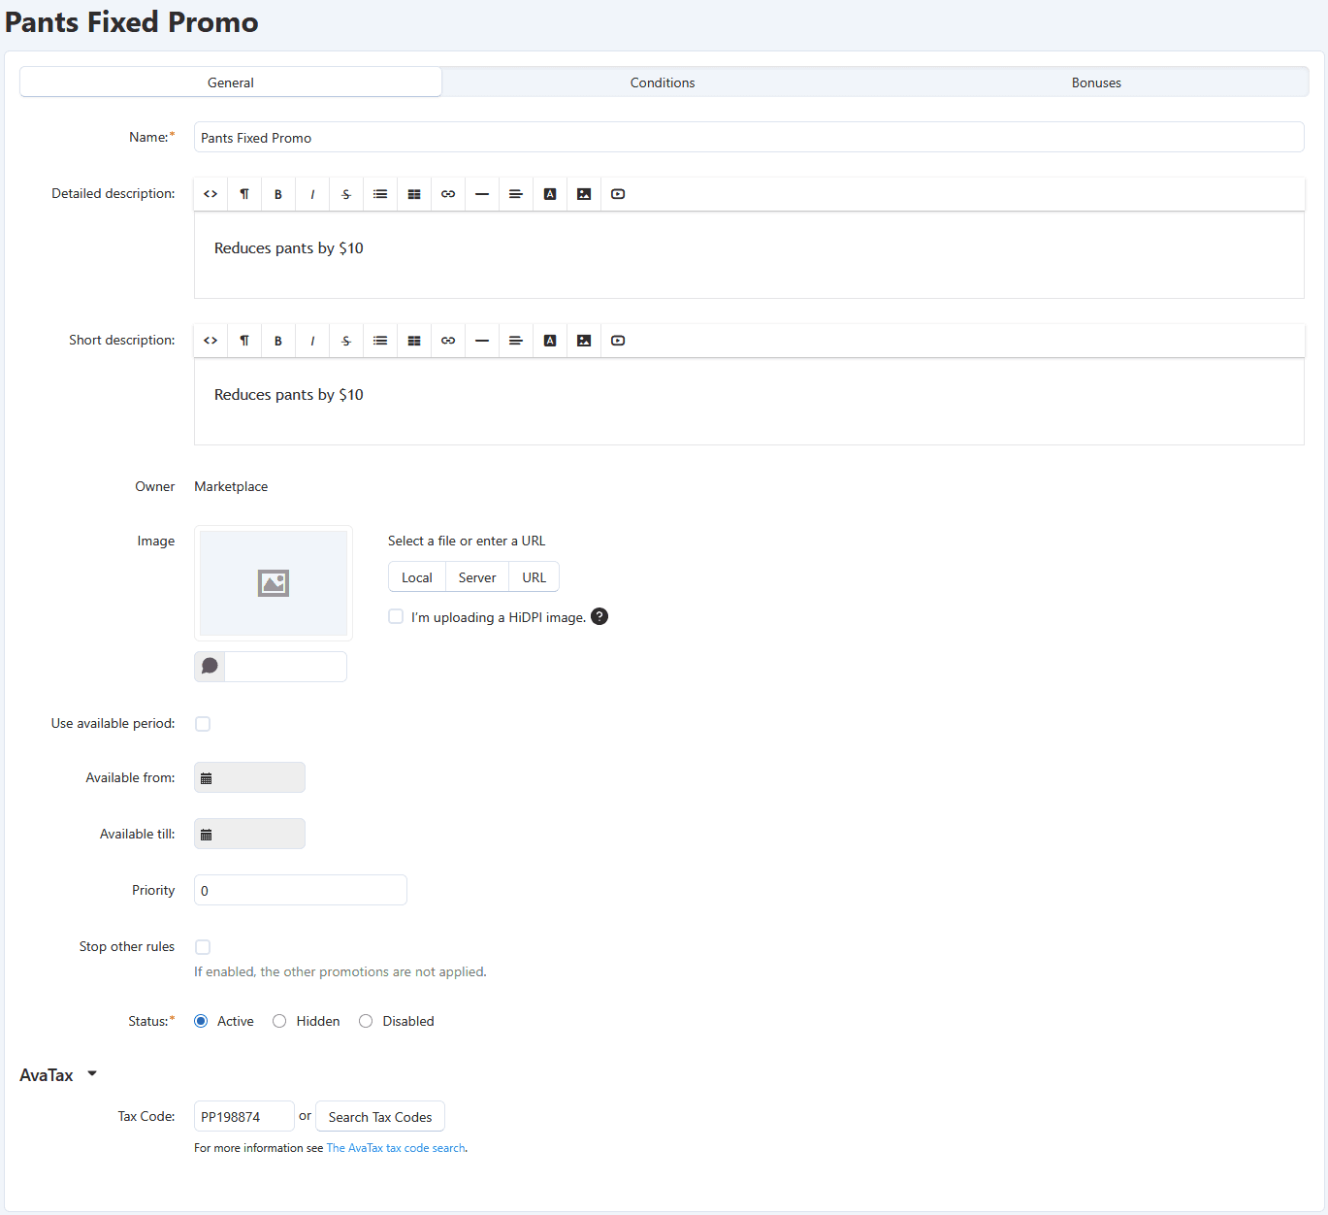Toggle HTML source view in Short description
The height and width of the screenshot is (1215, 1328).
pyautogui.click(x=211, y=341)
